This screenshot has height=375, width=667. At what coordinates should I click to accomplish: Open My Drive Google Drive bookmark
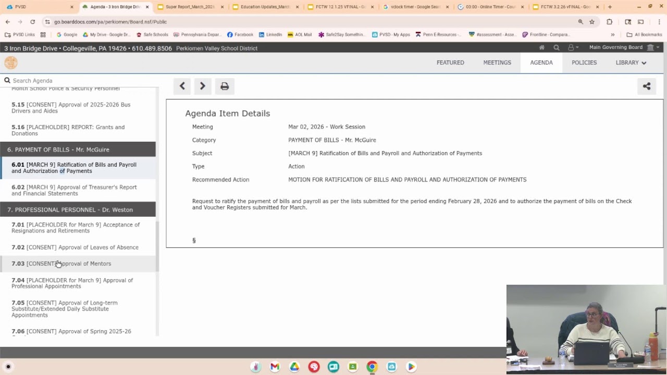tap(106, 34)
